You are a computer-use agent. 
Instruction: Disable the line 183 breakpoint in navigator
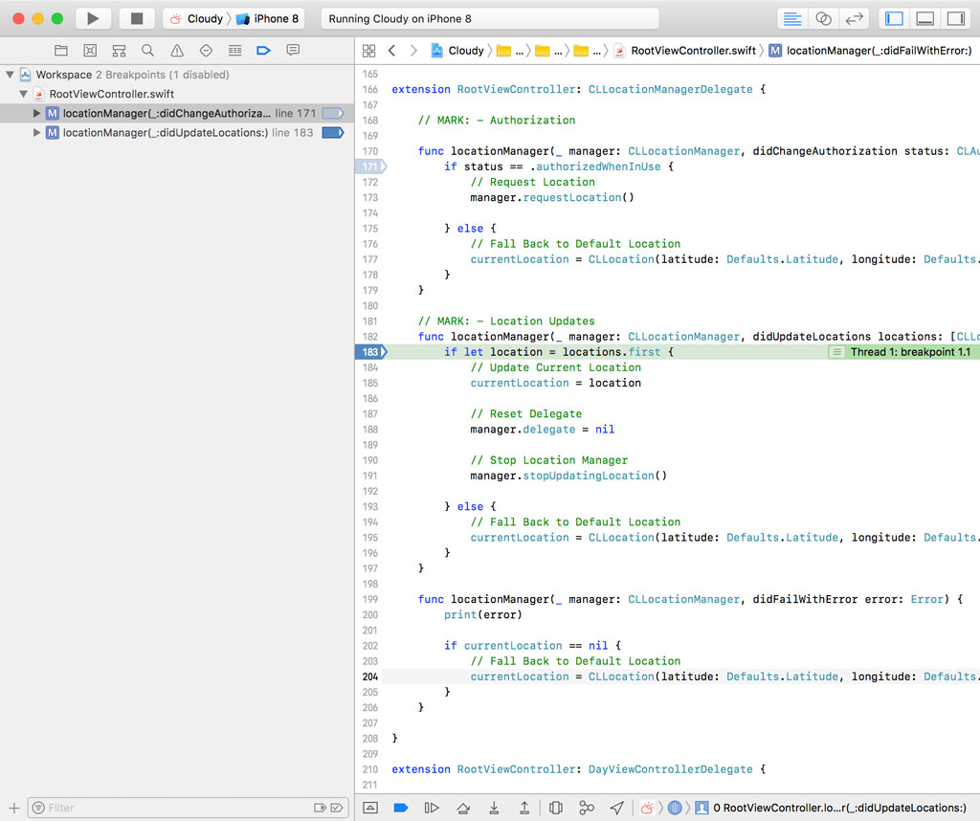point(332,133)
